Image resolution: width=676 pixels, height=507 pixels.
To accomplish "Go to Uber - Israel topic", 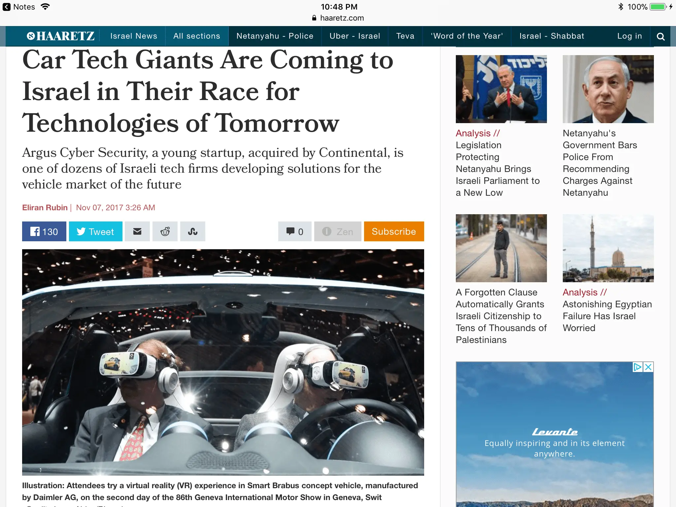I will (355, 36).
